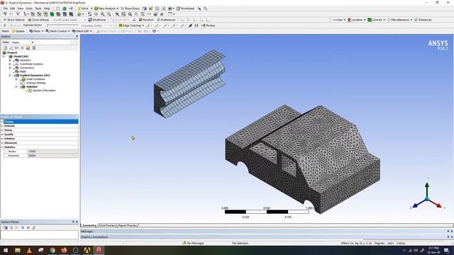This screenshot has height=255, width=454.
Task: Open File Explorer from the taskbar
Action: click(x=18, y=250)
